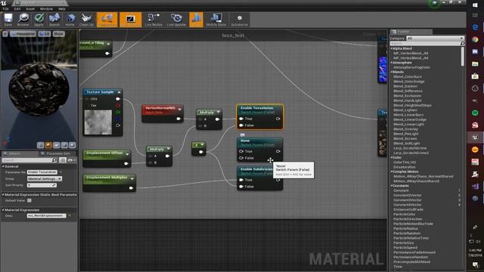This screenshot has width=484, height=272.
Task: Click the Palette search field
Action: (427, 44)
